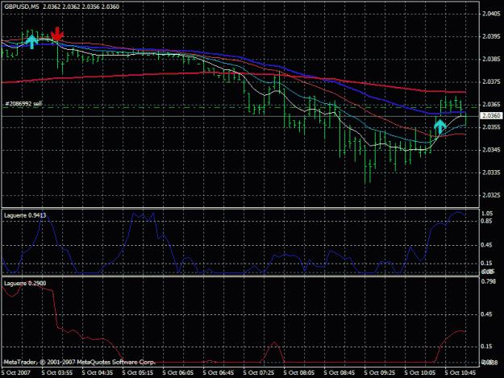The height and width of the screenshot is (378, 504).
Task: Click the 5 Oct 03:55 time label
Action: click(57, 372)
